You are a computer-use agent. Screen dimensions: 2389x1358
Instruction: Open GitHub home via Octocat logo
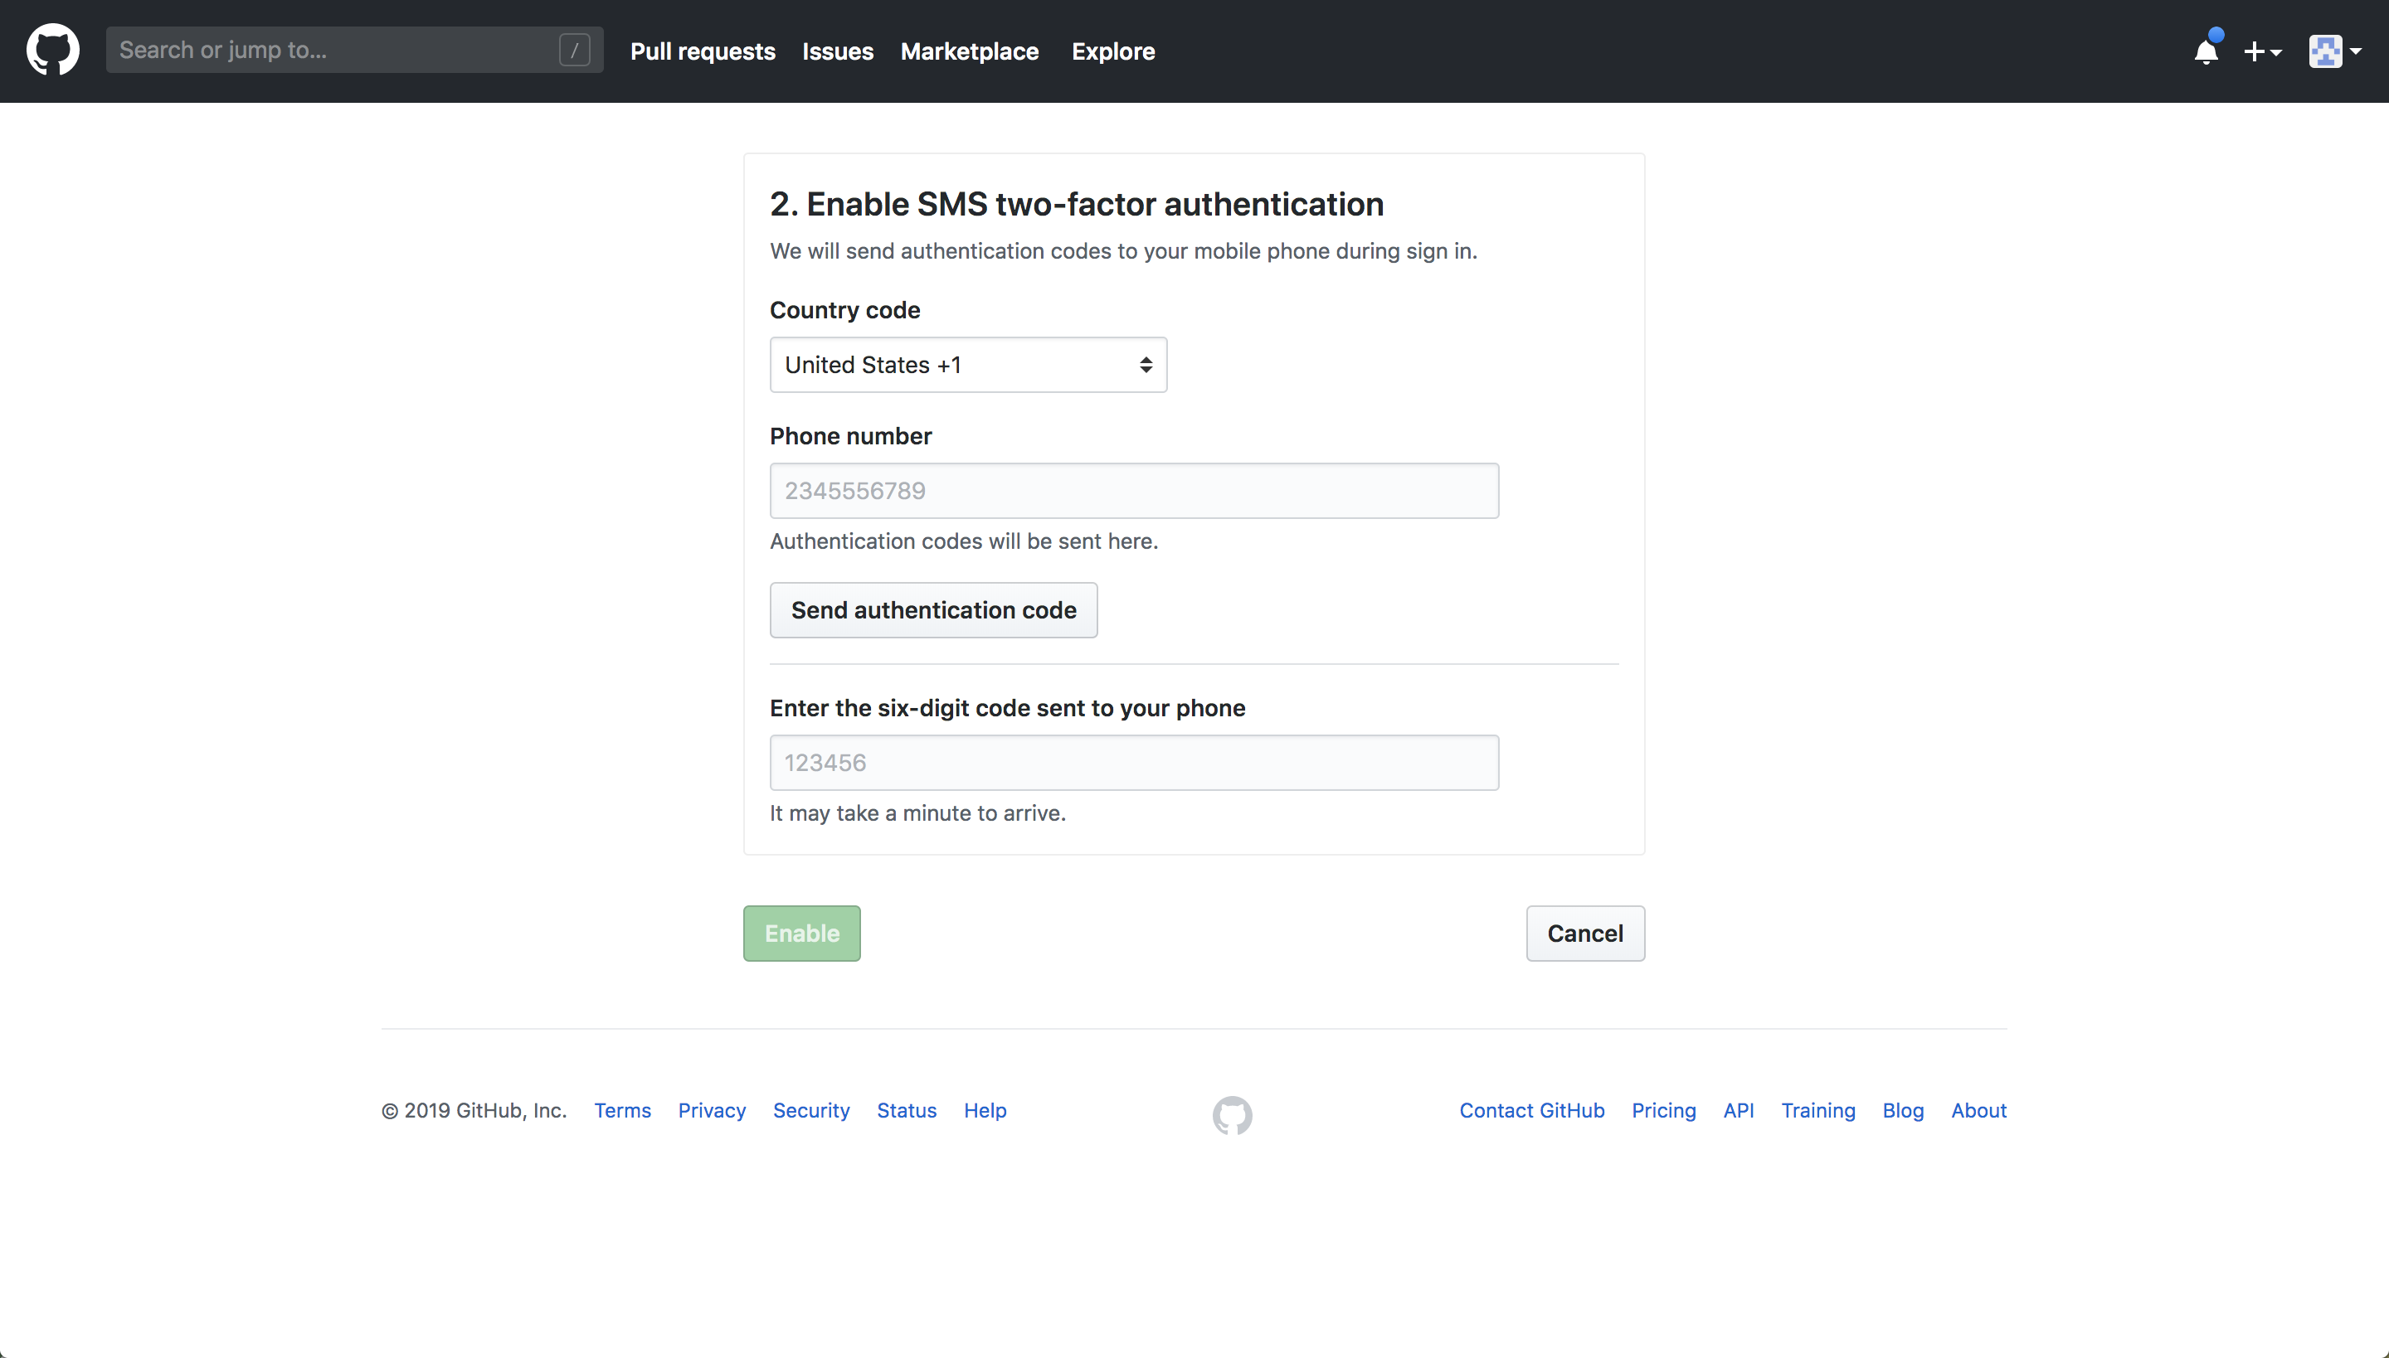pyautogui.click(x=53, y=51)
